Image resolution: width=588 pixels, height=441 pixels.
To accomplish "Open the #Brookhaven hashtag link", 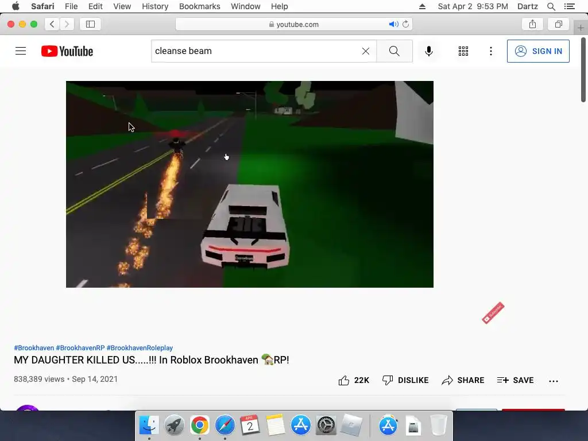I will click(x=34, y=347).
